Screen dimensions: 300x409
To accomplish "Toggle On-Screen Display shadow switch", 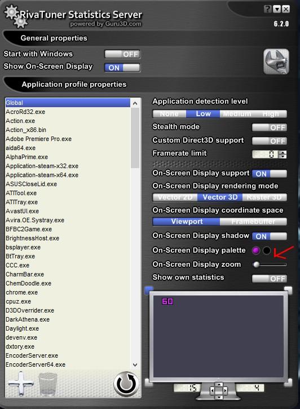I will [x=270, y=236].
